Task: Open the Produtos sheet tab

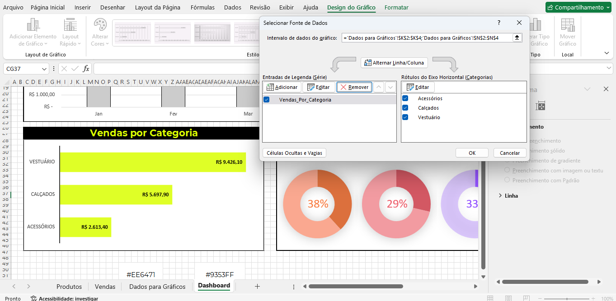Action: tap(69, 287)
